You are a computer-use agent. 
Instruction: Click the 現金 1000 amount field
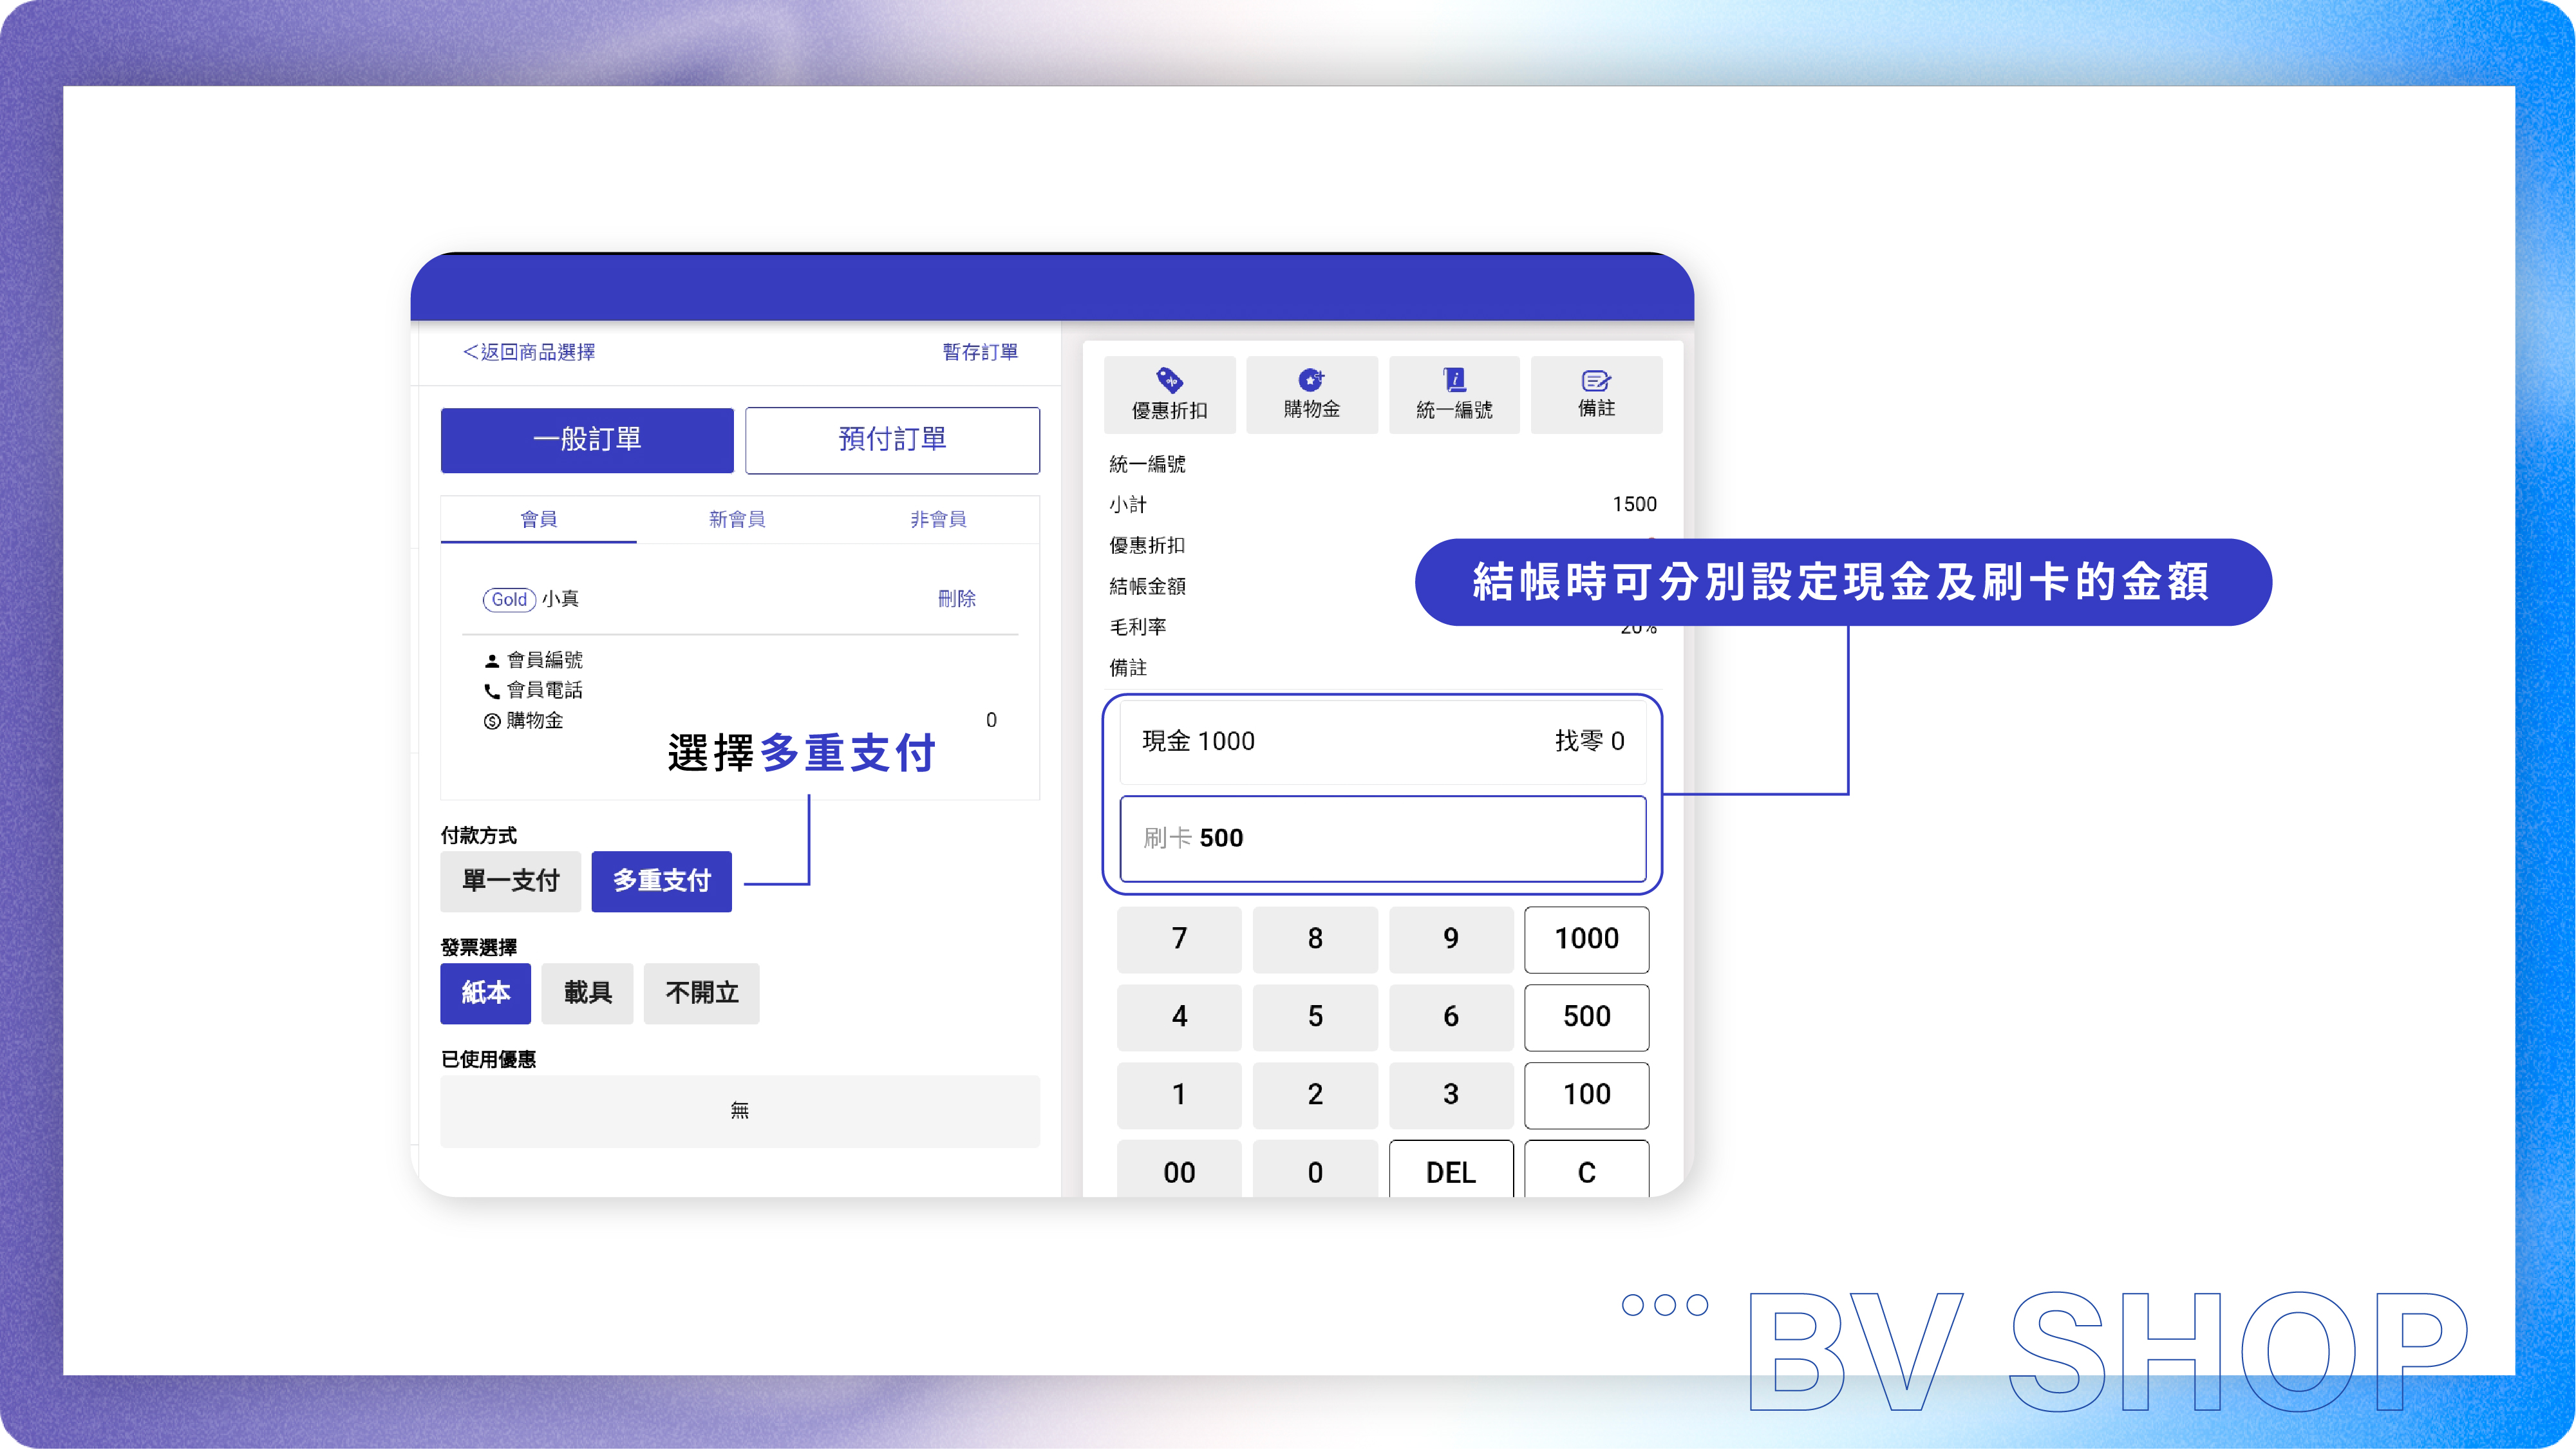coord(1383,742)
